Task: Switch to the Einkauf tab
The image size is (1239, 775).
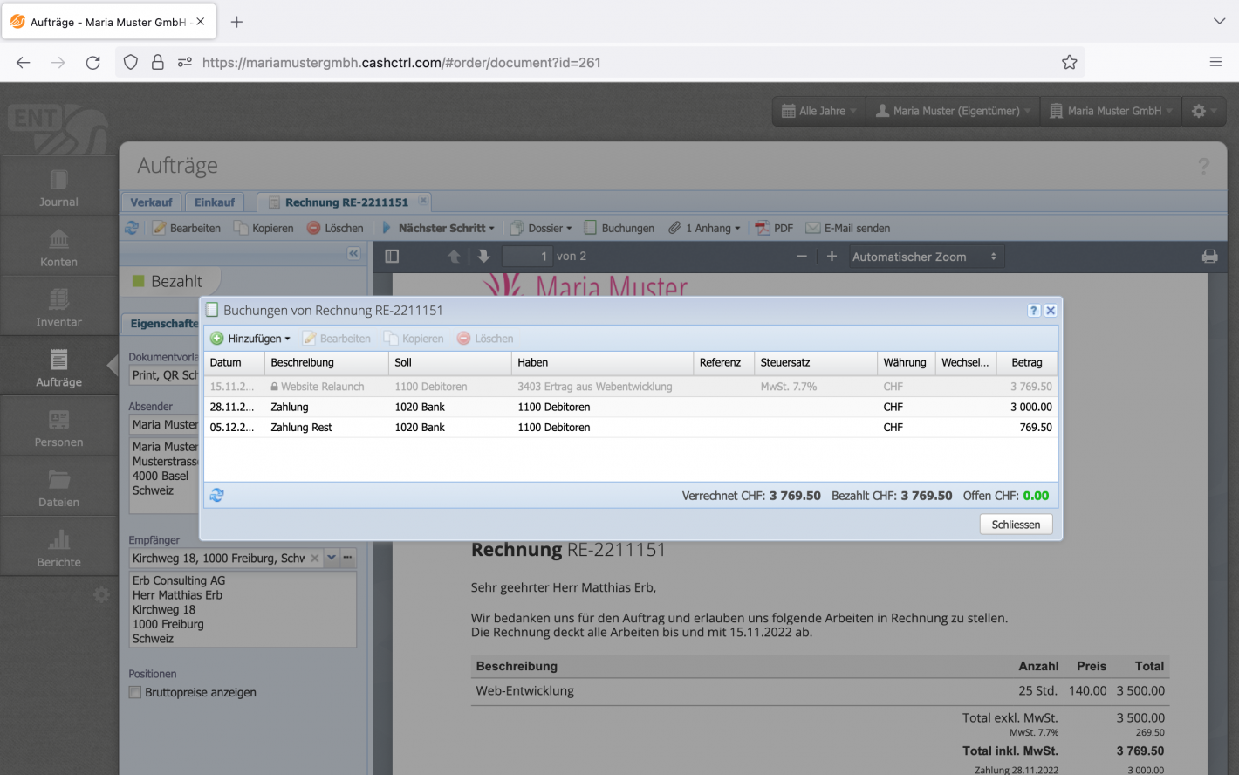Action: pyautogui.click(x=214, y=202)
